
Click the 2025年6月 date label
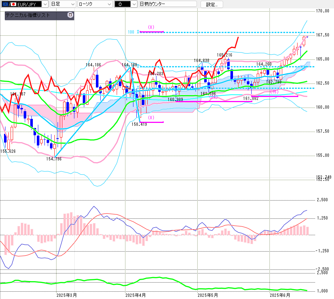click(x=280, y=295)
